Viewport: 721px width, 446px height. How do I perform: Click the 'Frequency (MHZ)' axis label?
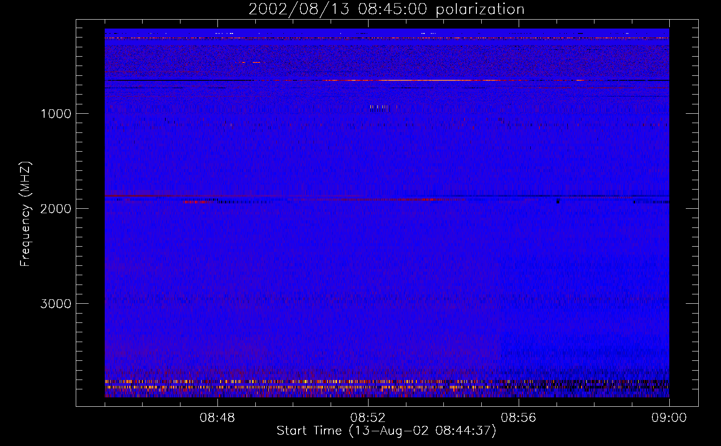point(26,214)
